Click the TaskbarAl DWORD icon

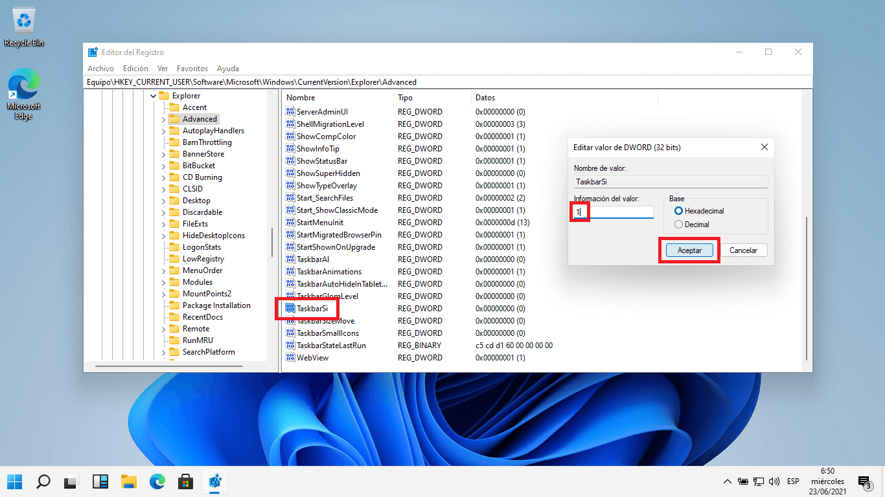click(290, 260)
